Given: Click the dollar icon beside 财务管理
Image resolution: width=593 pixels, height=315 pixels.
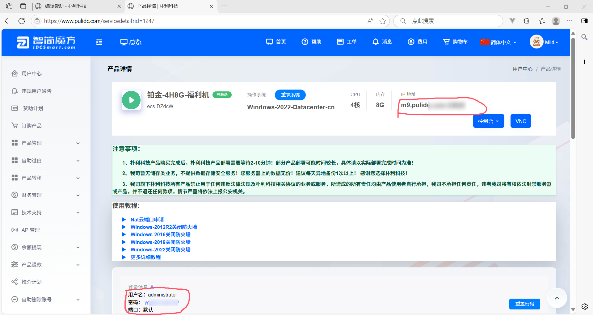Looking at the screenshot, I should (15, 195).
